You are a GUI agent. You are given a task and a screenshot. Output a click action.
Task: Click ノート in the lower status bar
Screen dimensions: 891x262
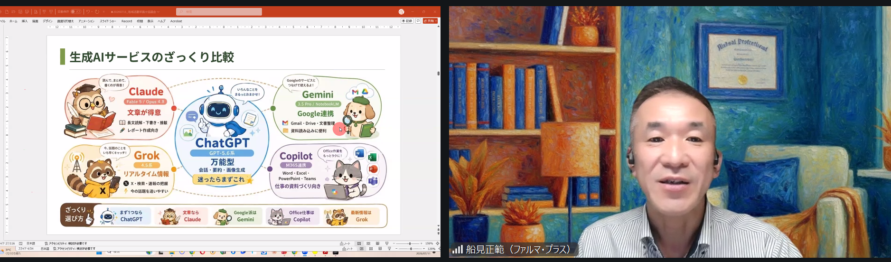coord(348,249)
